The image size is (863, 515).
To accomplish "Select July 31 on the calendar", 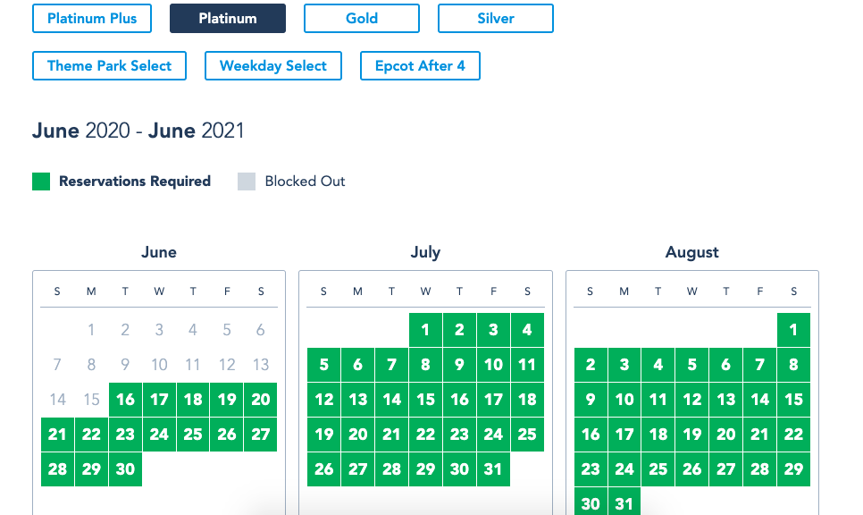I will (493, 469).
